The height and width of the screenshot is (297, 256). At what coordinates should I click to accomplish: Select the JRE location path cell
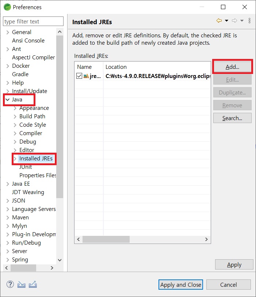click(157, 76)
